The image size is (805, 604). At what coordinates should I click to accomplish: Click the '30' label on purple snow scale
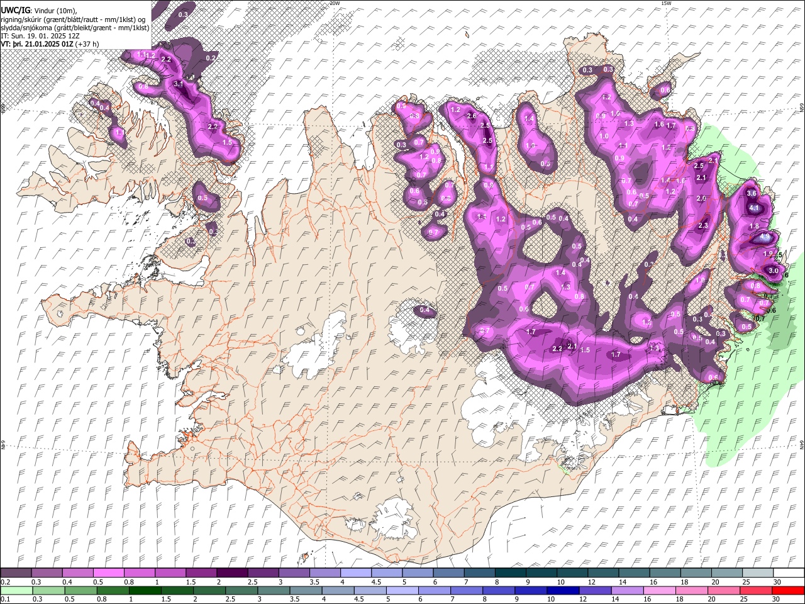[777, 582]
